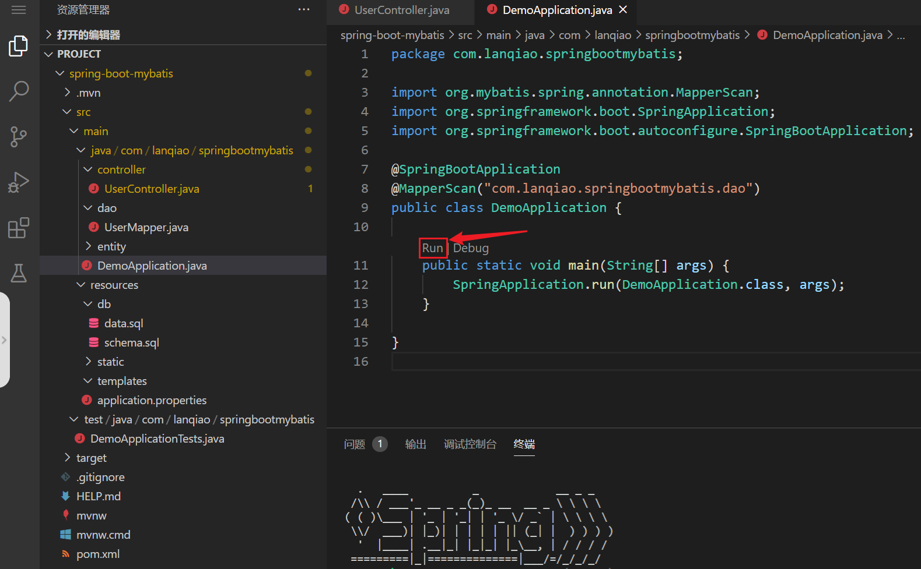Place cursor on empty line 16
This screenshot has height=569, width=921.
click(x=656, y=362)
